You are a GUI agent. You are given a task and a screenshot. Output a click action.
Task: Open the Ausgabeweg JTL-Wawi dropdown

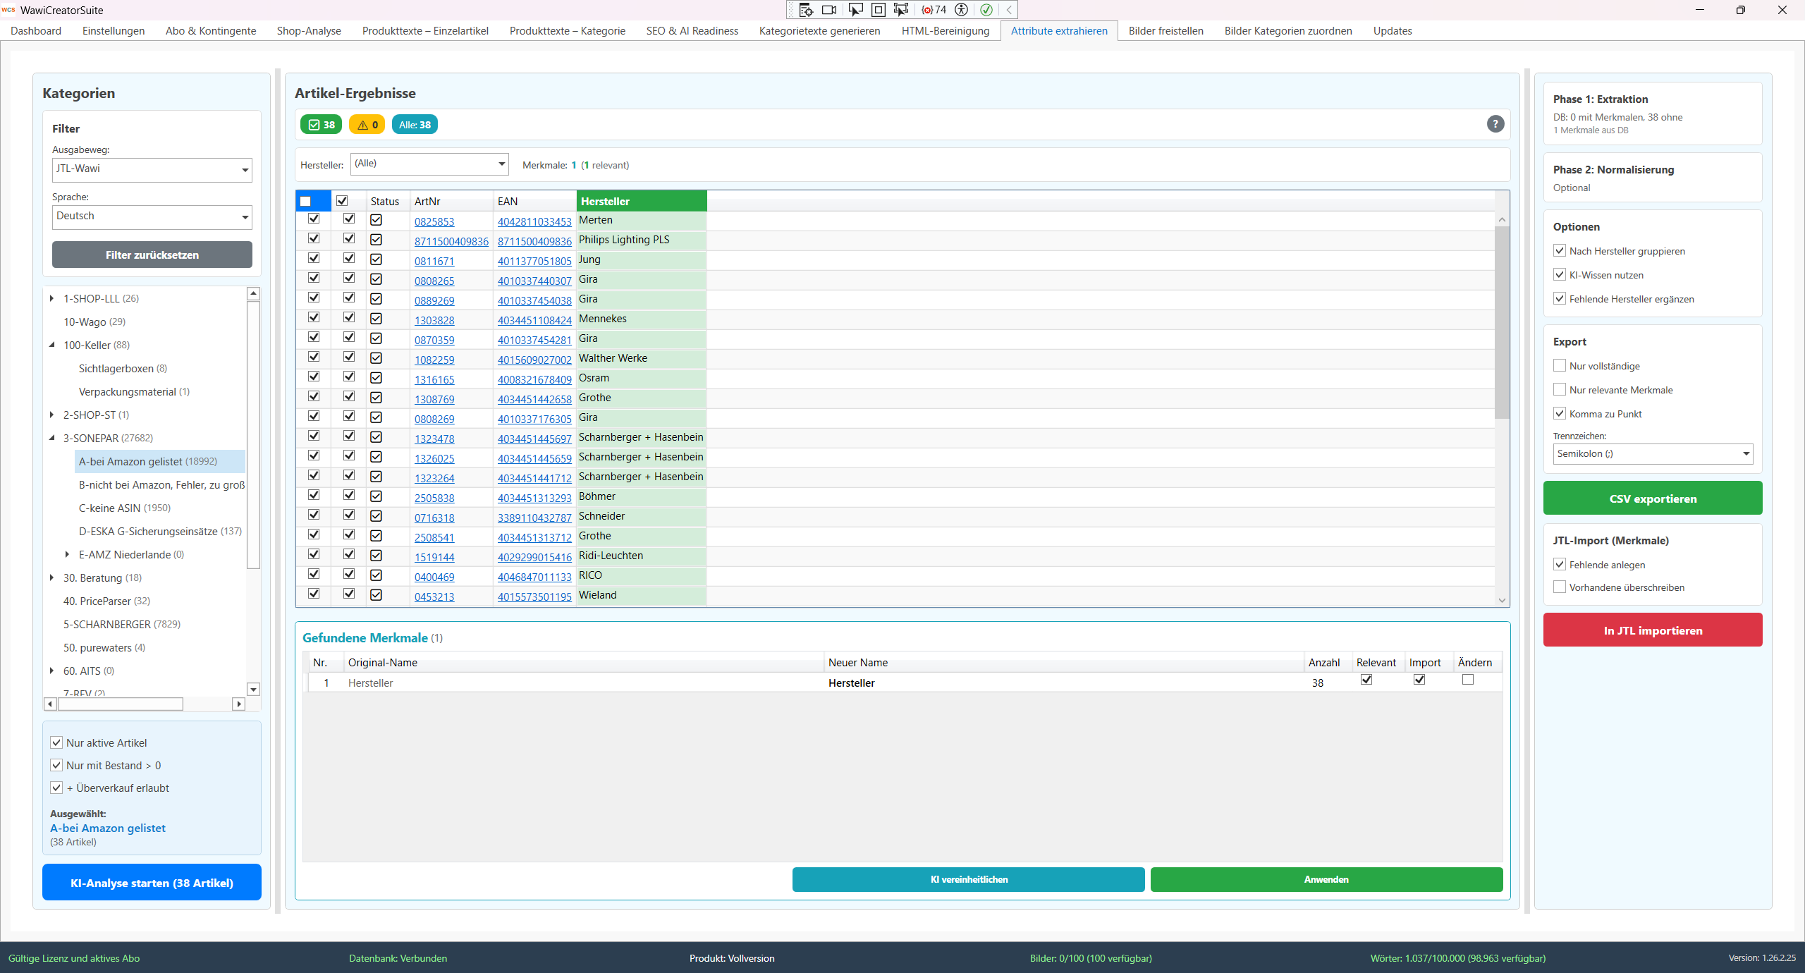pos(152,169)
